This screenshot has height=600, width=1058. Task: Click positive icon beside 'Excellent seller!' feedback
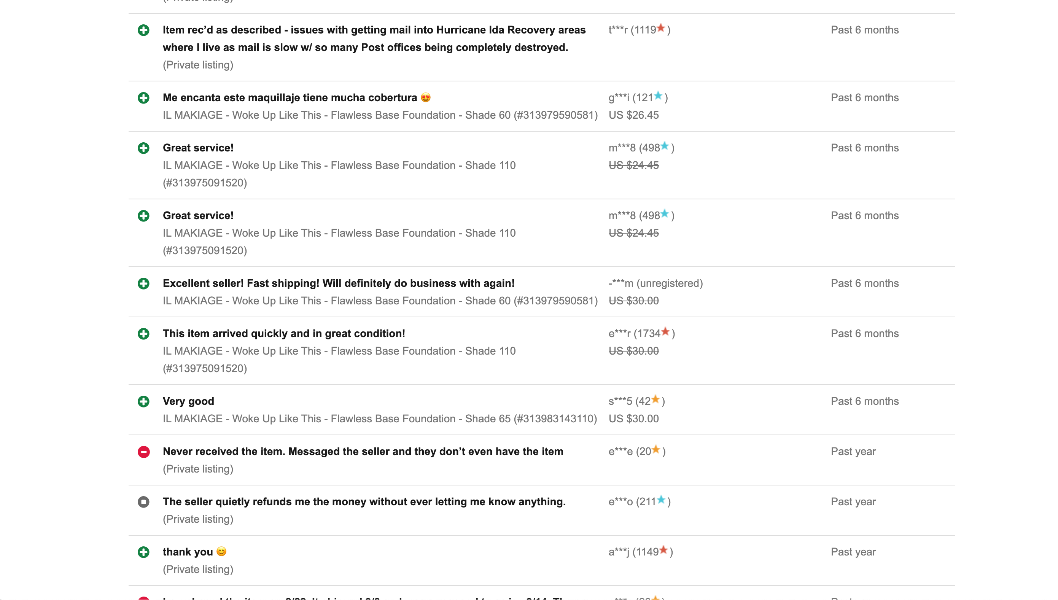pyautogui.click(x=143, y=283)
